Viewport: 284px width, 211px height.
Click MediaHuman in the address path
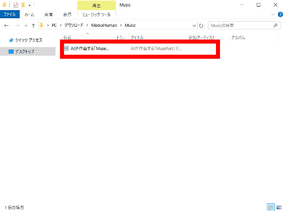[x=104, y=25]
